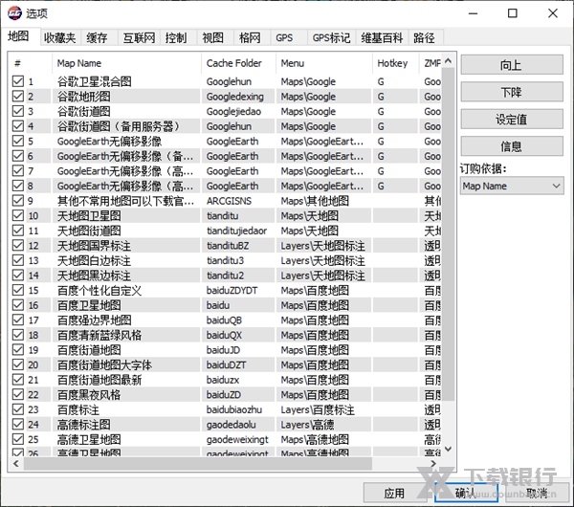The height and width of the screenshot is (507, 574).
Task: Select the 视图 tab
Action: [213, 37]
